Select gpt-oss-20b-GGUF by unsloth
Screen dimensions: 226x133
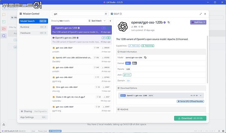click(81, 50)
